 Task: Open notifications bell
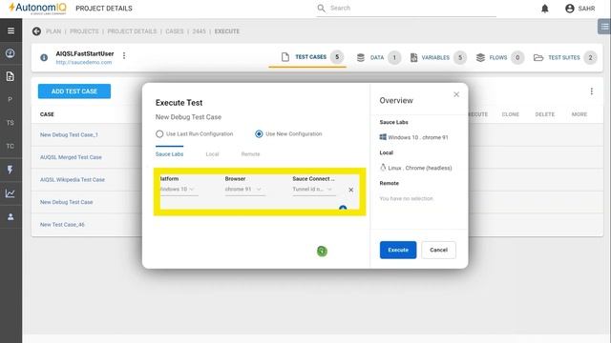[x=545, y=9]
